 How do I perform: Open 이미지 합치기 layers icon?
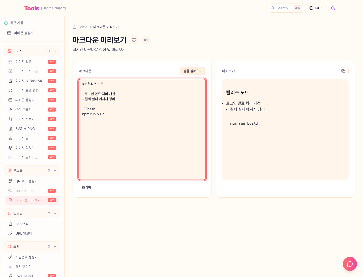tap(10, 148)
